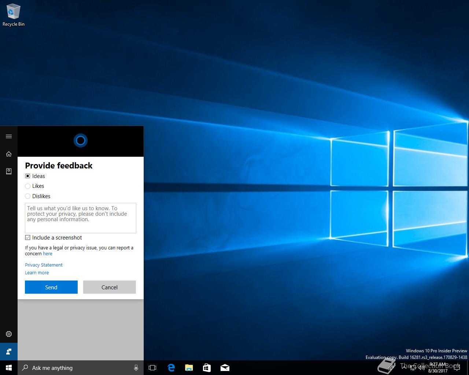Image resolution: width=469 pixels, height=375 pixels.
Task: Open the Privacy Statement link
Action: coord(44,265)
